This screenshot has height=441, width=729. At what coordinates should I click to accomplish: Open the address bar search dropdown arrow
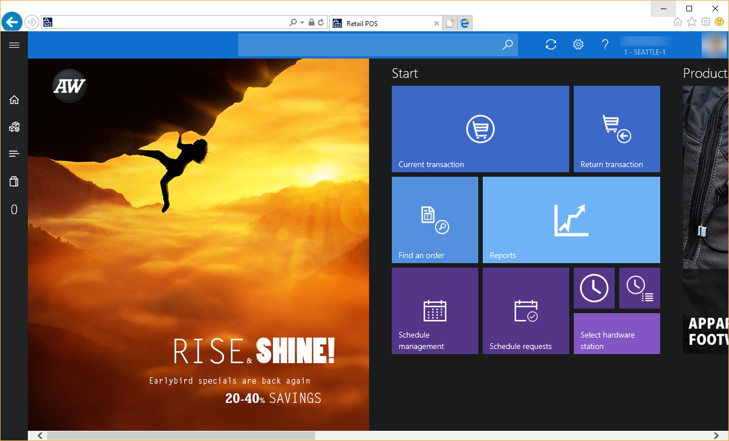point(302,23)
